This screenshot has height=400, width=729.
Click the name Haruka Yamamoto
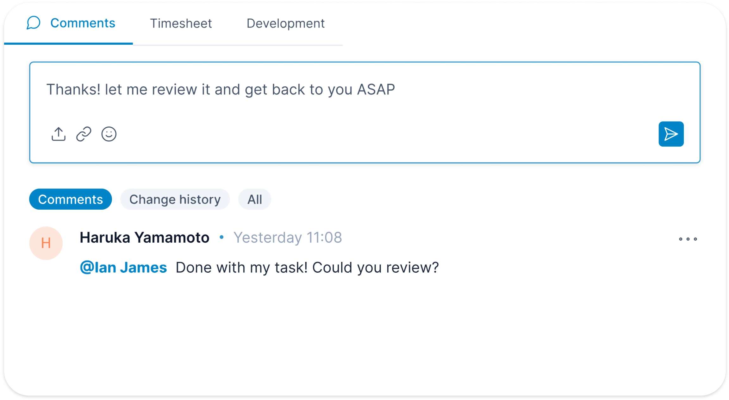[144, 237]
